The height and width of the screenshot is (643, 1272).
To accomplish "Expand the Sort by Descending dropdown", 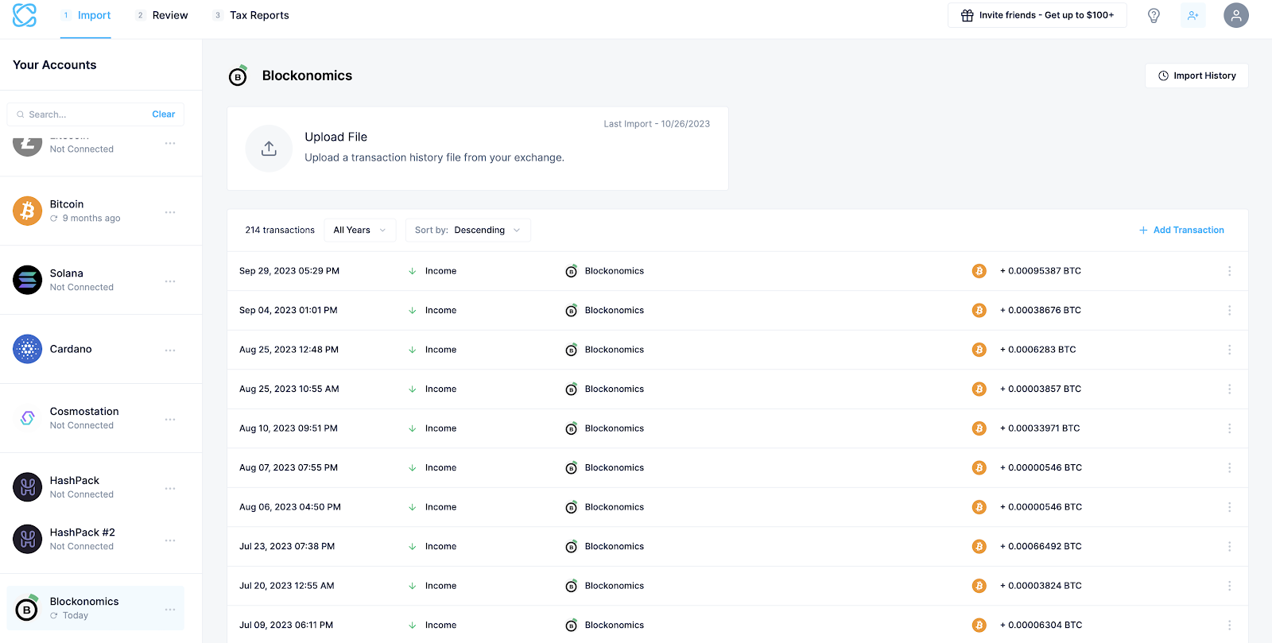I will pos(467,230).
